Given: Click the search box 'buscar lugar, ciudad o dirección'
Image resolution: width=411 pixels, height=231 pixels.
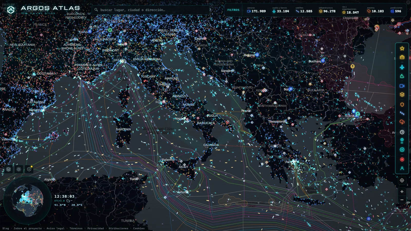Looking at the screenshot, I should click(151, 10).
